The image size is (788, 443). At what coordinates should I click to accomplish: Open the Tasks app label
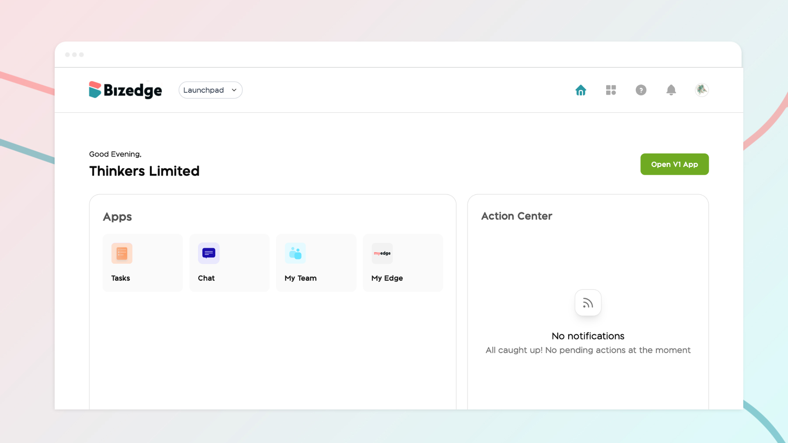120,278
